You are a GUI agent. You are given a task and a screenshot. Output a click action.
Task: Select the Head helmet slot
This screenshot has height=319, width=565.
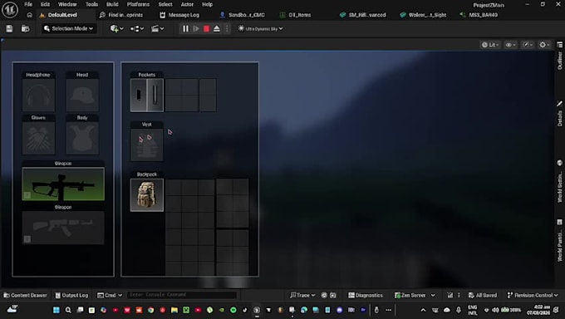82,96
